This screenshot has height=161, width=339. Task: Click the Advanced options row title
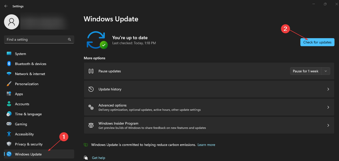[112, 105]
